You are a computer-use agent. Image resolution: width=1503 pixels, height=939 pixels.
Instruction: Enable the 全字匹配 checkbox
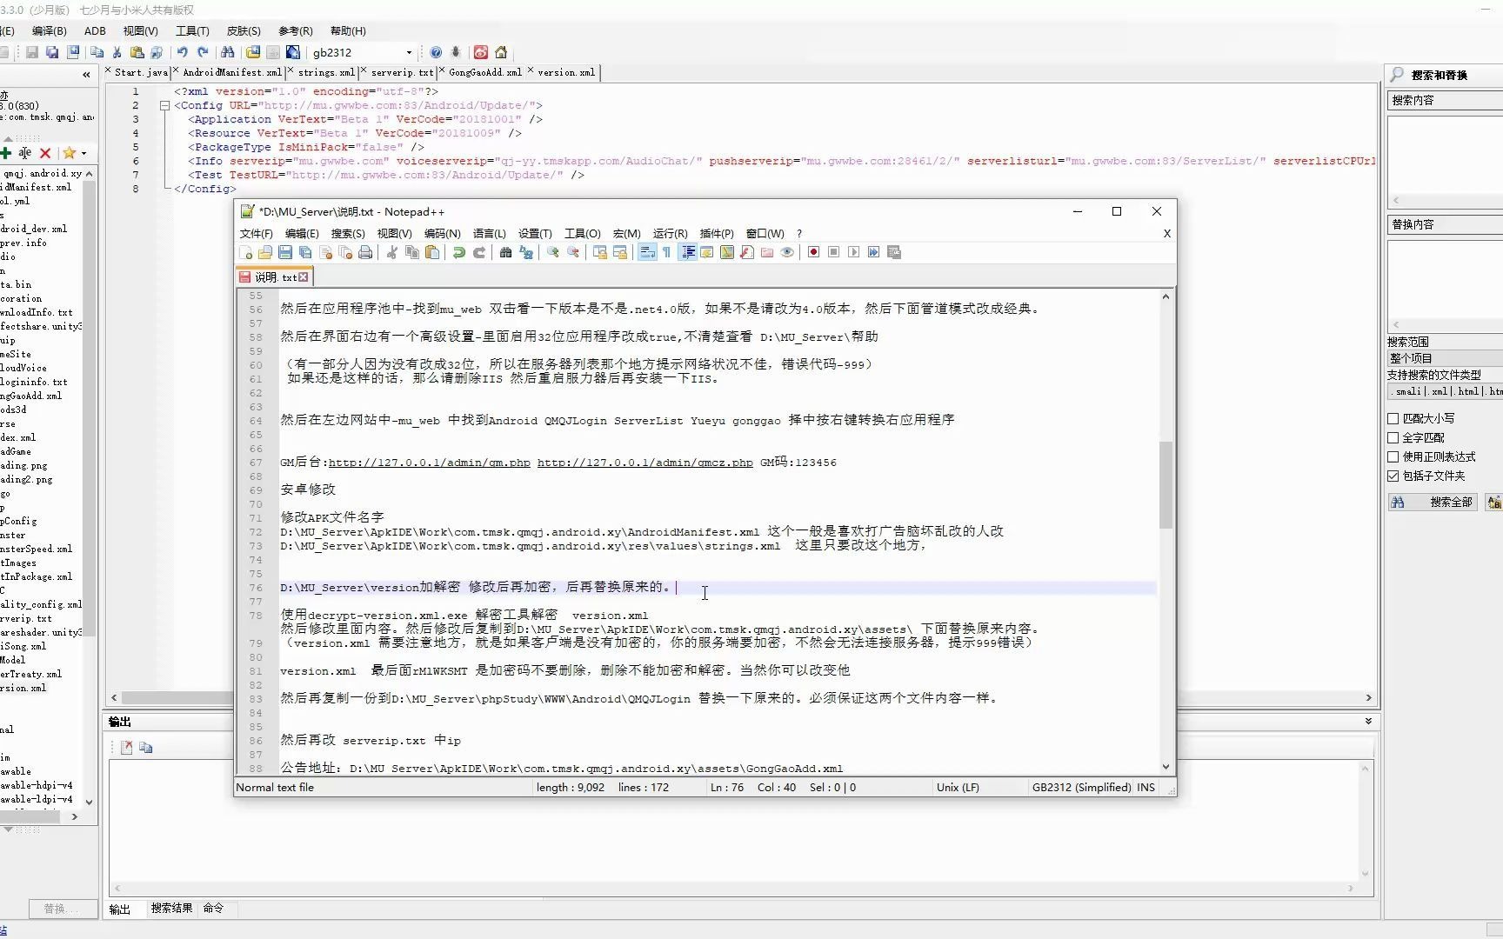point(1393,437)
